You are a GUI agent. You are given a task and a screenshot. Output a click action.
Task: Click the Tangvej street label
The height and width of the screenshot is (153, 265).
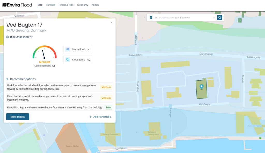(243, 79)
